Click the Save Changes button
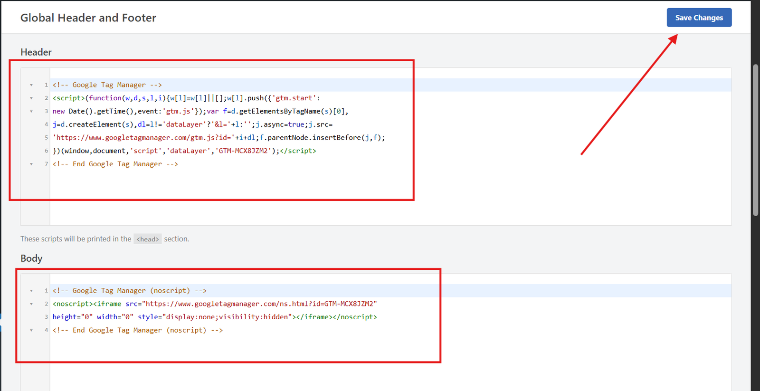 pyautogui.click(x=699, y=18)
